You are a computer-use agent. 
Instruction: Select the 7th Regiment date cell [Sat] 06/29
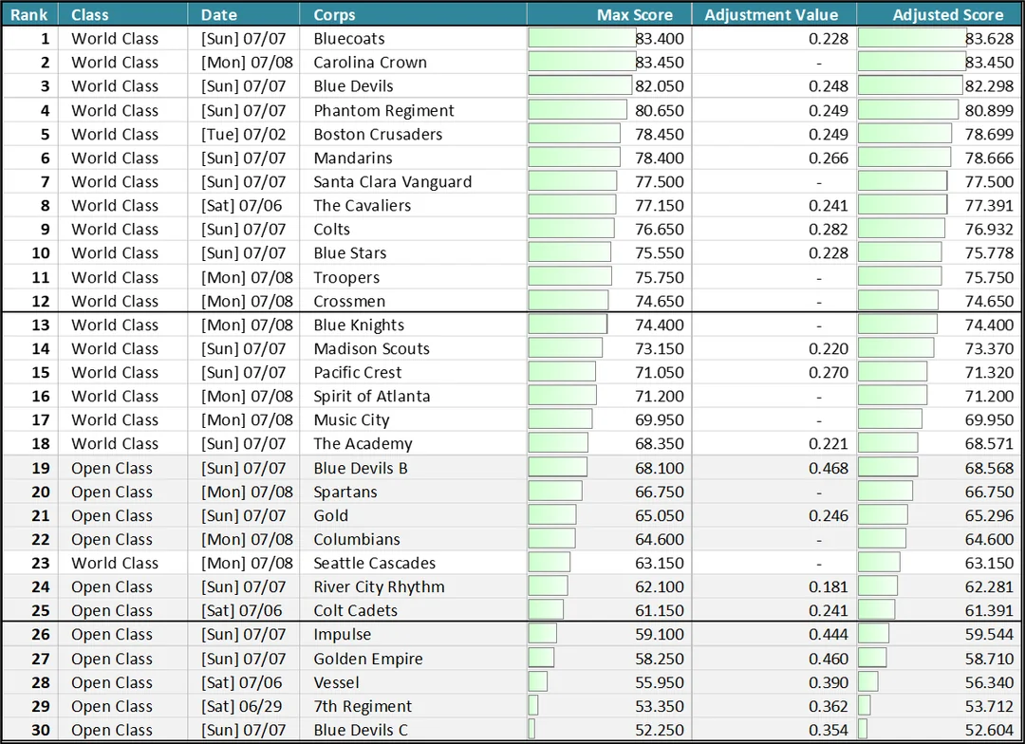point(243,706)
